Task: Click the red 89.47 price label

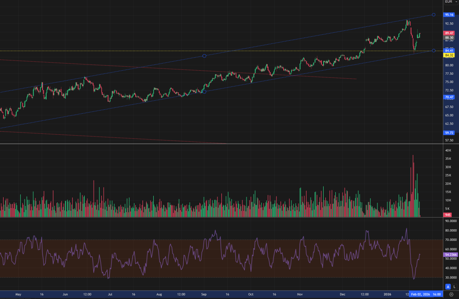Action: point(450,33)
